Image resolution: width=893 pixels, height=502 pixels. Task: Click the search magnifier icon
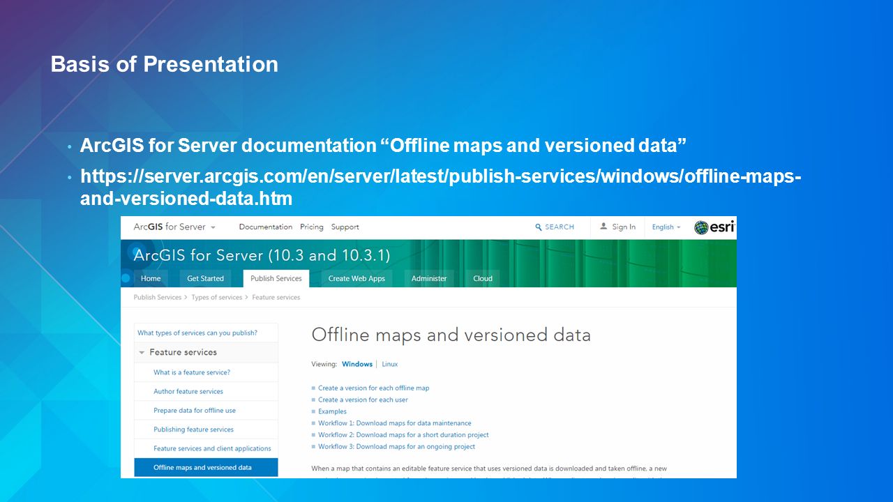coord(539,227)
